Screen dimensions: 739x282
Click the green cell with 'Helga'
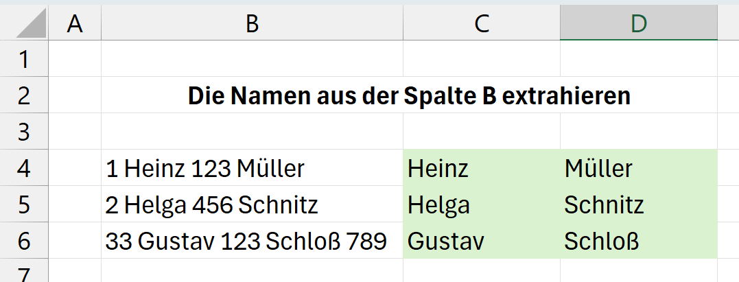coord(439,204)
